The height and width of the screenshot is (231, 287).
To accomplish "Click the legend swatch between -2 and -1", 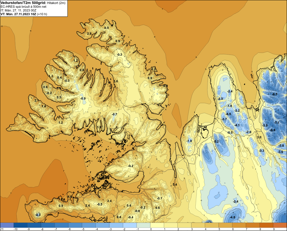I will point(130,225).
